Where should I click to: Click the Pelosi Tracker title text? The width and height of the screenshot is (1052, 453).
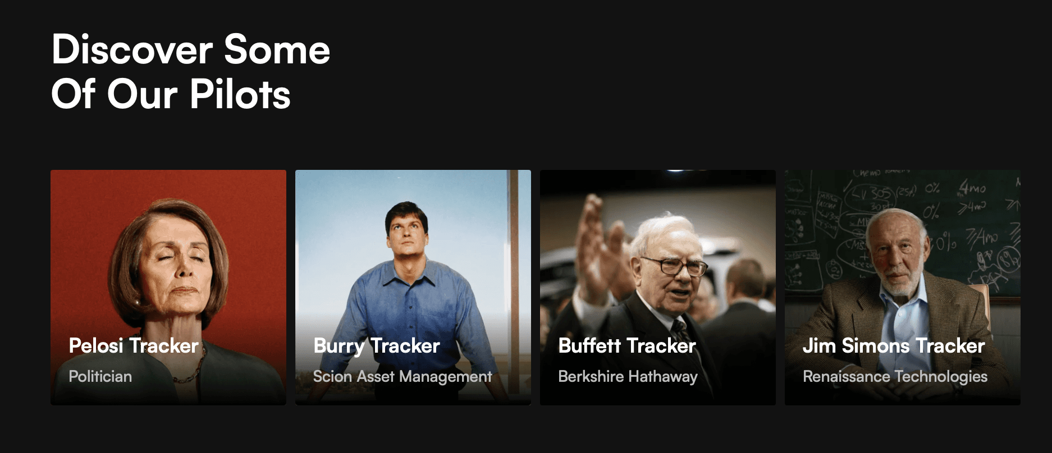pos(134,345)
